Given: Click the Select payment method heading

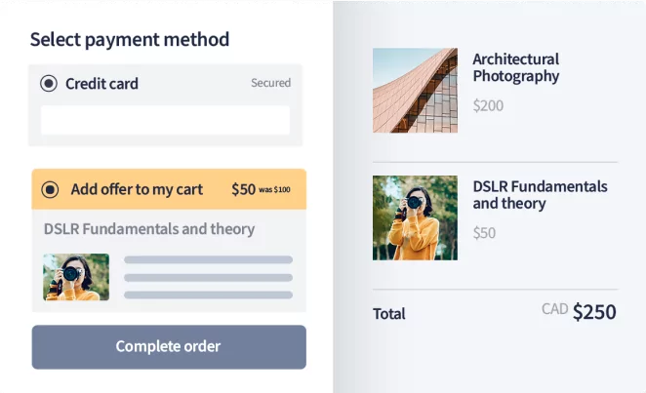Looking at the screenshot, I should click(x=130, y=40).
